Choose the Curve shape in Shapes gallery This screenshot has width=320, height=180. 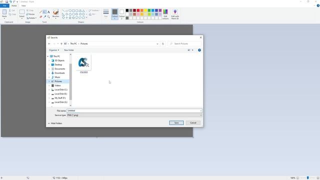click(66, 10)
